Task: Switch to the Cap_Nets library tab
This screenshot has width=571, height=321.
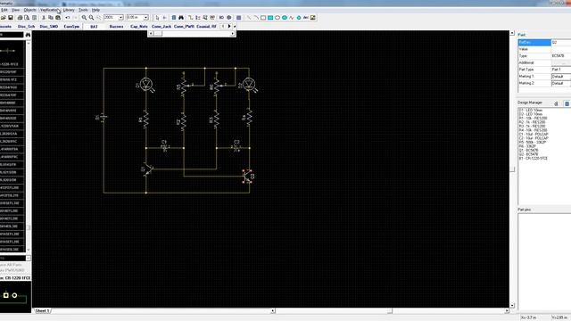Action: (139, 27)
